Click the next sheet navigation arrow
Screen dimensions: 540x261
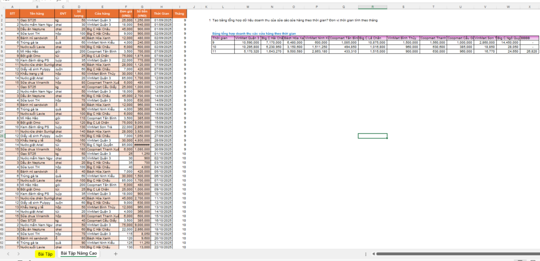click(x=18, y=254)
